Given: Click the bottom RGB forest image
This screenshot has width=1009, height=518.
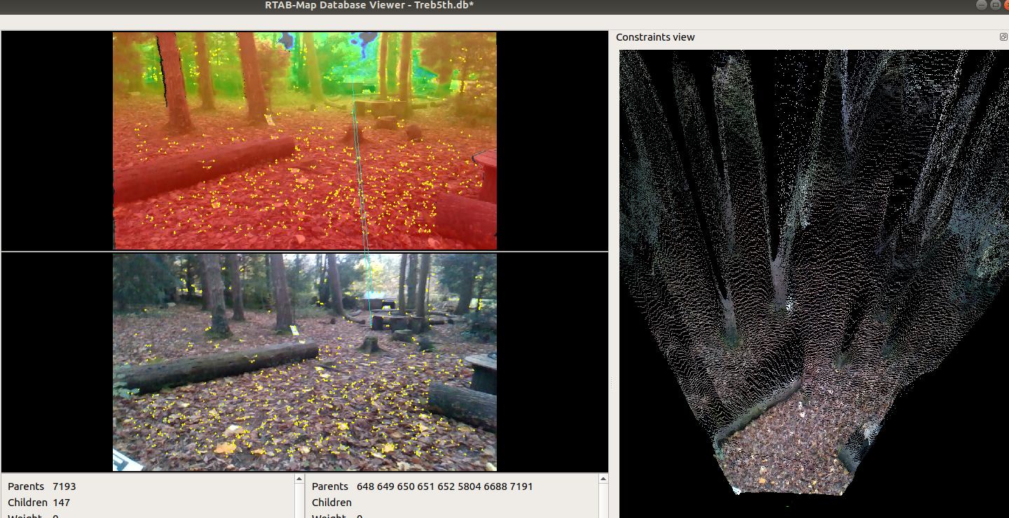Looking at the screenshot, I should (305, 362).
